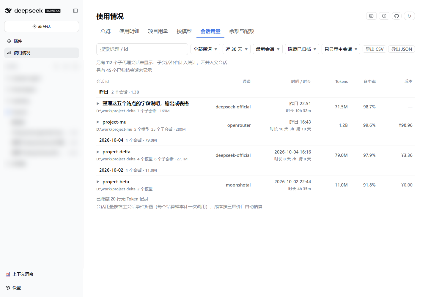Expand the project-mu session row
Image resolution: width=428 pixels, height=297 pixels.
[98, 122]
